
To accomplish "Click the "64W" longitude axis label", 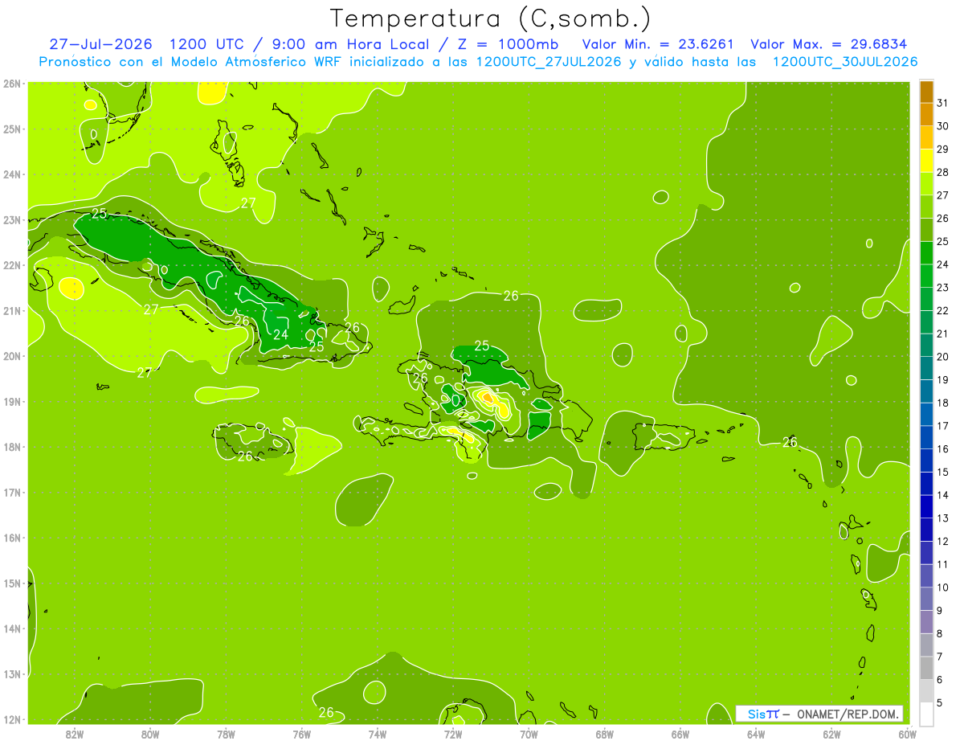I will [x=756, y=733].
